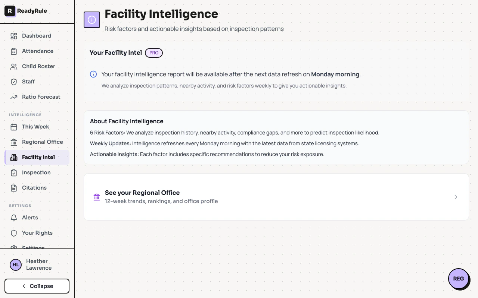Click the PRO badge next to Your Facility Intel
Viewport: 478px width, 298px height.
(154, 53)
